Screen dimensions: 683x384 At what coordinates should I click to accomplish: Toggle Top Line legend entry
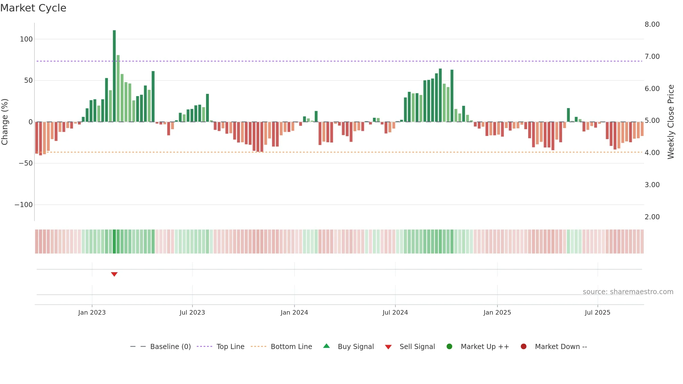pyautogui.click(x=220, y=346)
